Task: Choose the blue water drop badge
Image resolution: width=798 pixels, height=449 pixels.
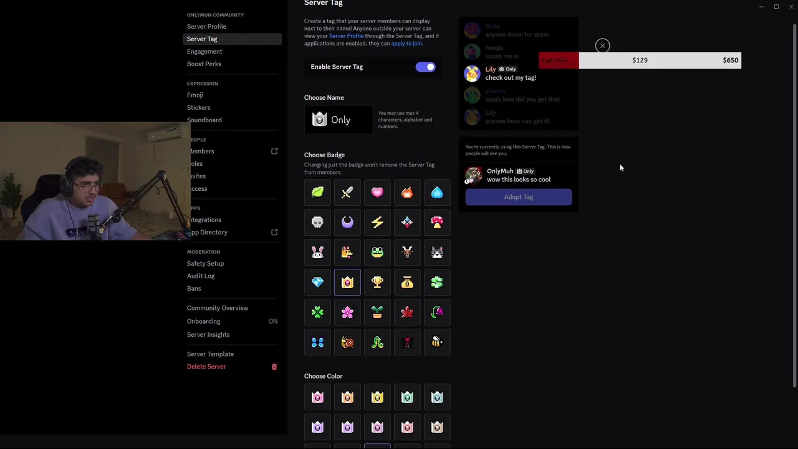Action: pos(437,192)
